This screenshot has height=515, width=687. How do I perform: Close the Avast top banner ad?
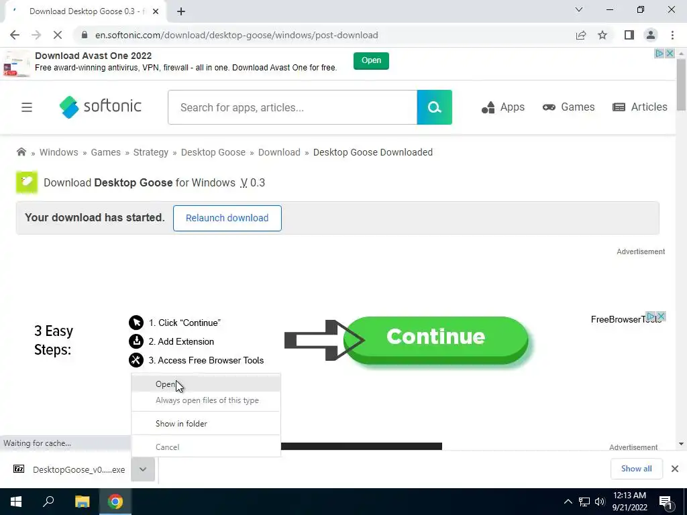pyautogui.click(x=670, y=54)
